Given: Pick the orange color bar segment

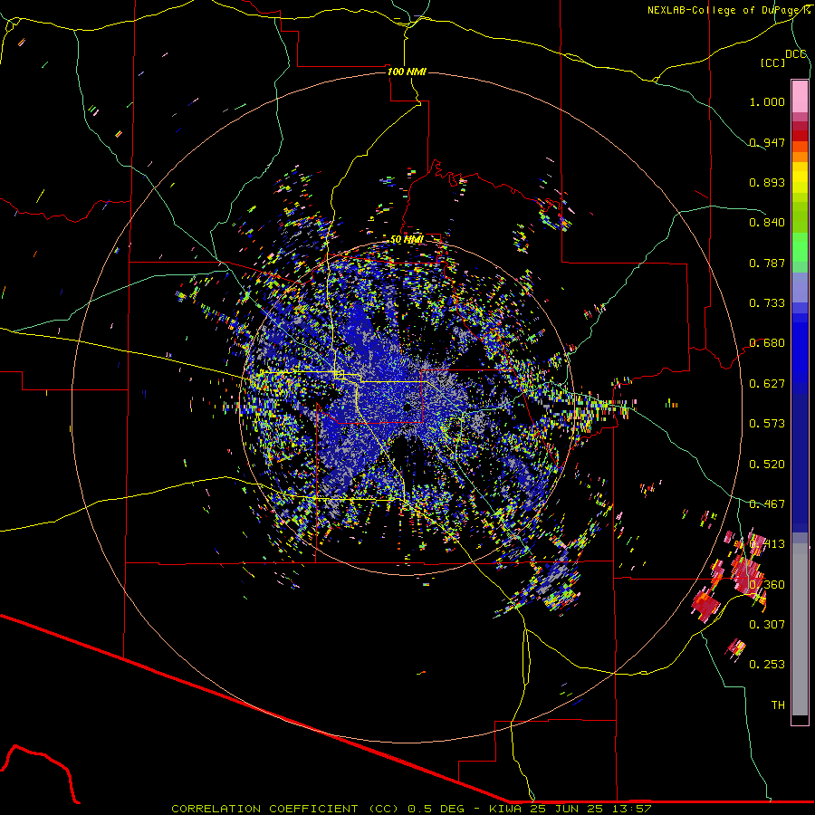Looking at the screenshot, I should tap(800, 152).
